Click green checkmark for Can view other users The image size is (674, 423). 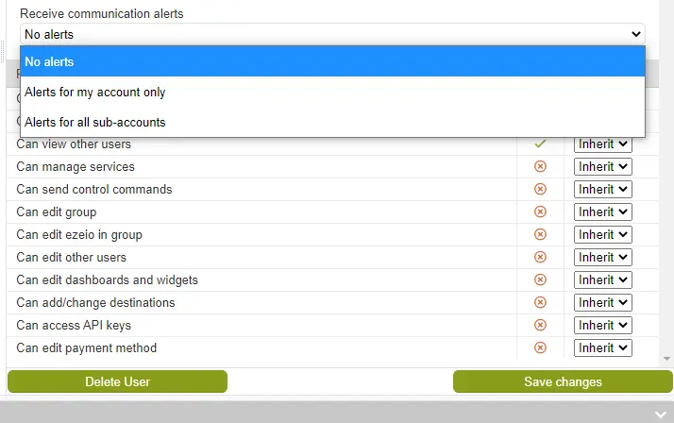[540, 144]
